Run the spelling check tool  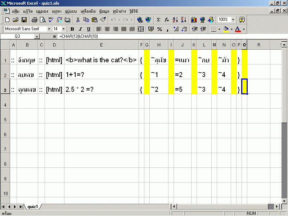coord(50,20)
